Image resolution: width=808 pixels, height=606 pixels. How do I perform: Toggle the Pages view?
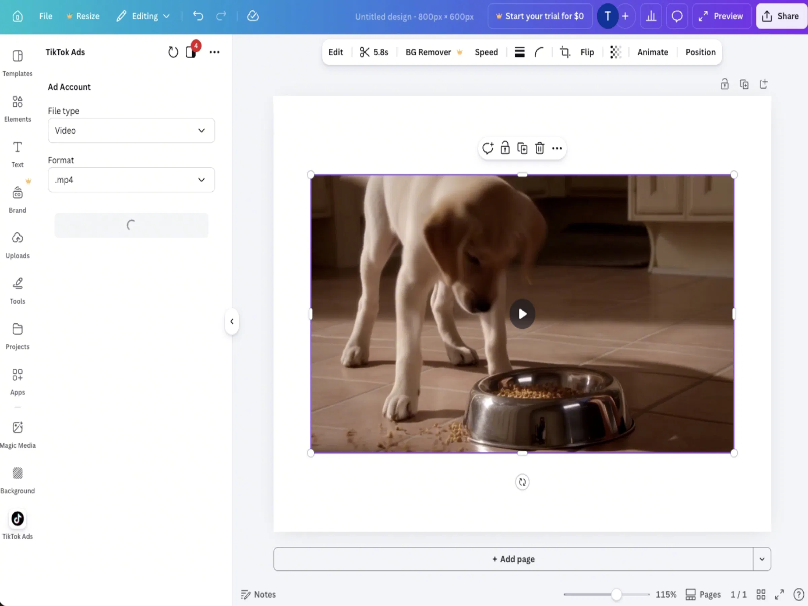703,594
